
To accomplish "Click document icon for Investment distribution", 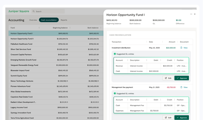I will coord(181,48).
